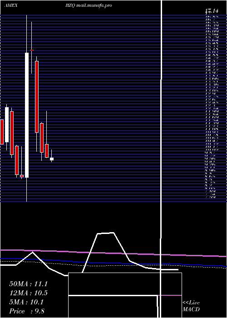This screenshot has height=318, width=227.
Task: Click the Price : 9.8 reading
Action: (x=27, y=311)
